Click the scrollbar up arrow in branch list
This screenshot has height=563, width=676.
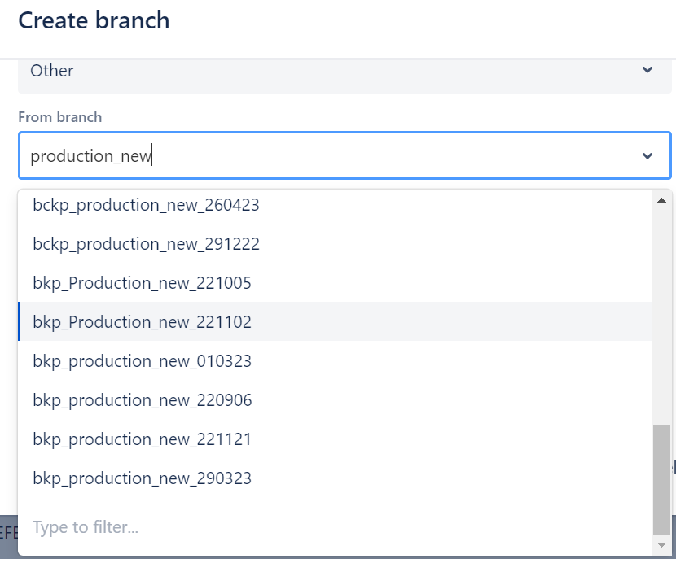pyautogui.click(x=661, y=200)
